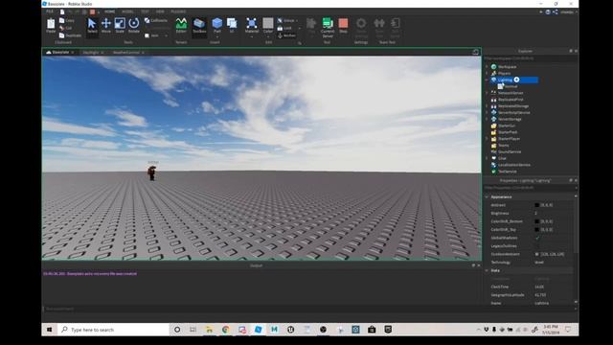Click the Team Test button
Image resolution: width=613 pixels, height=345 pixels.
[379, 28]
